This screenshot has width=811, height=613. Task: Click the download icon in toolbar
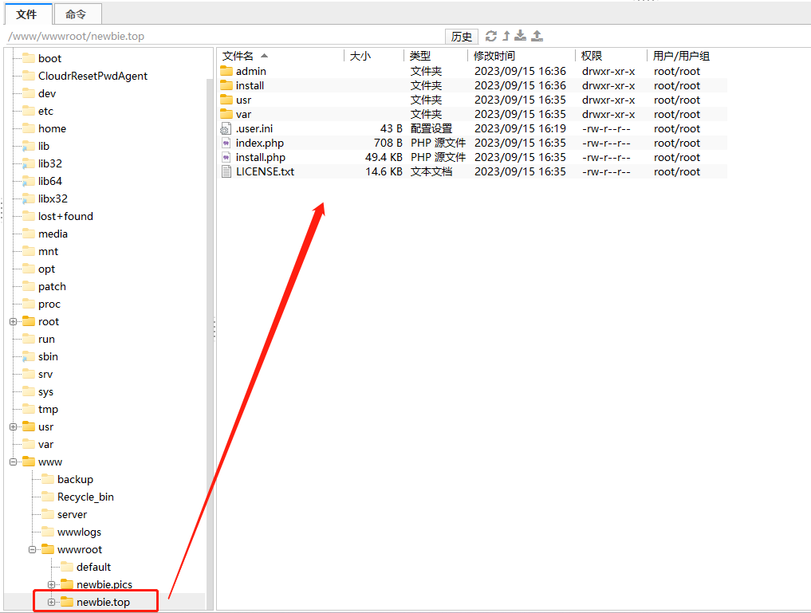520,36
